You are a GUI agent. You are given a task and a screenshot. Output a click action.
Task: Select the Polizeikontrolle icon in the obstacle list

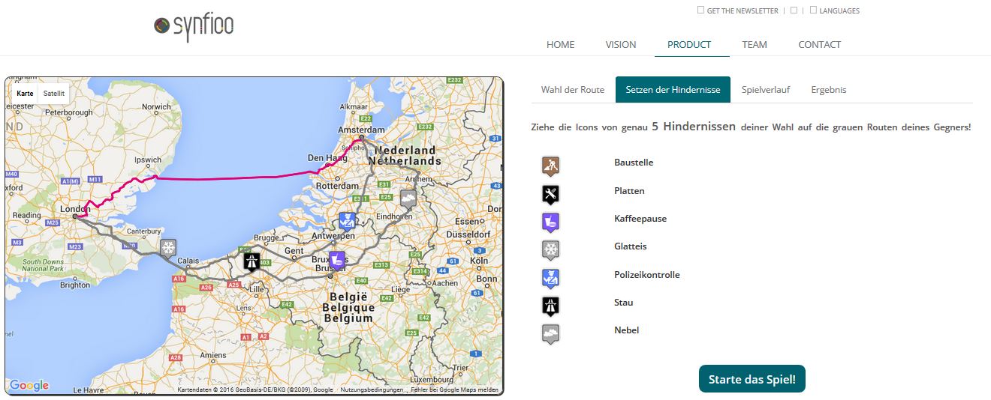coord(550,277)
